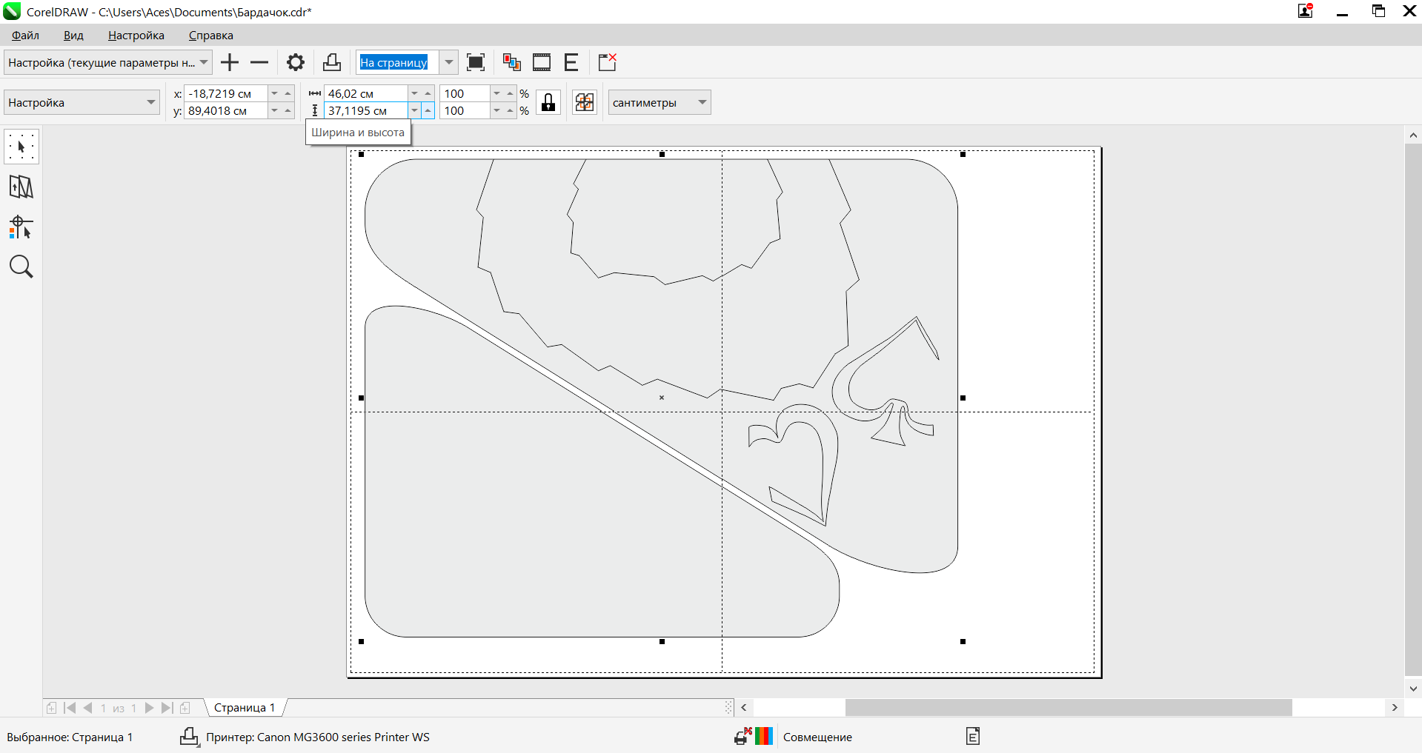1422x753 pixels.
Task: Click the Принтер: Canon MG3600 status text
Action: point(318,737)
